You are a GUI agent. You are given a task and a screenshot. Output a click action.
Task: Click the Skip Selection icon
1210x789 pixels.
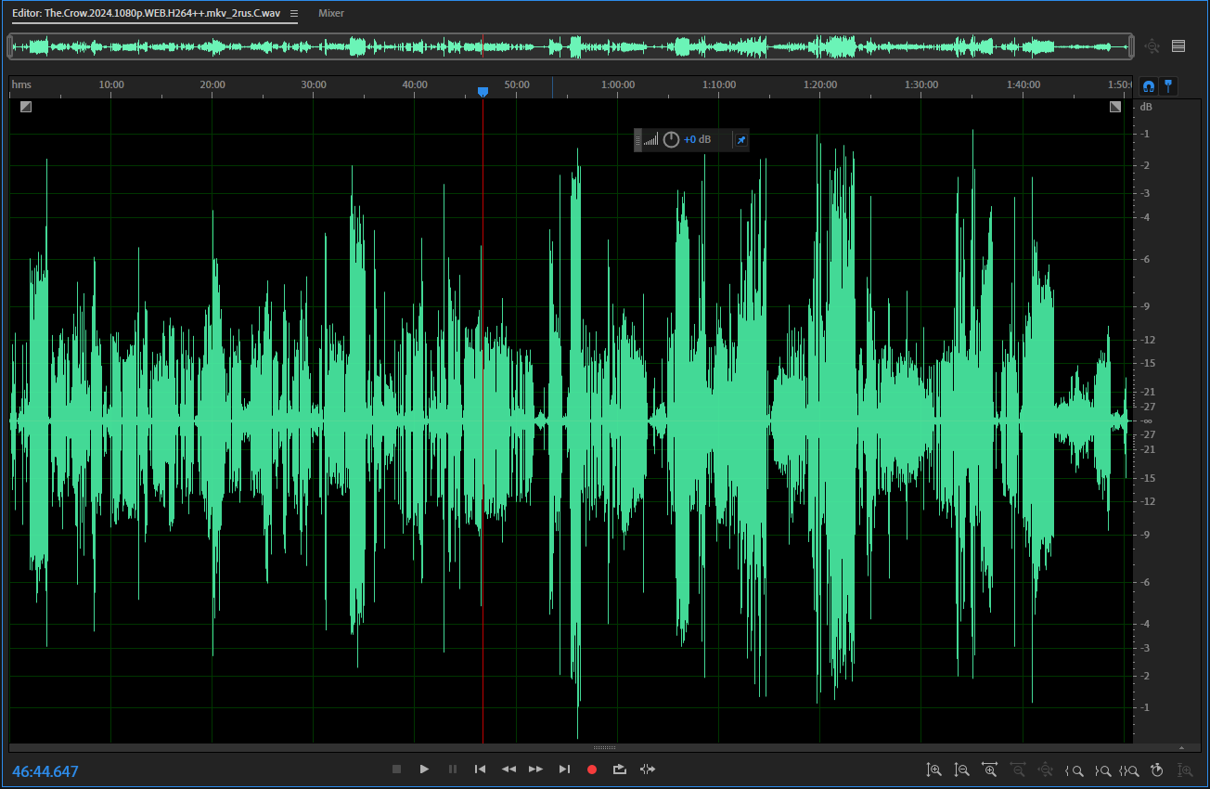(x=648, y=770)
